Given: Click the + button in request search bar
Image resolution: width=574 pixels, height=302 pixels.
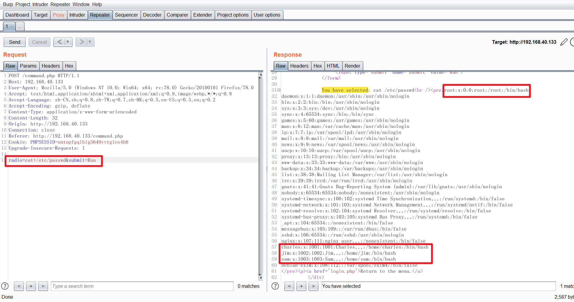Looking at the screenshot, I should click(x=31, y=286).
